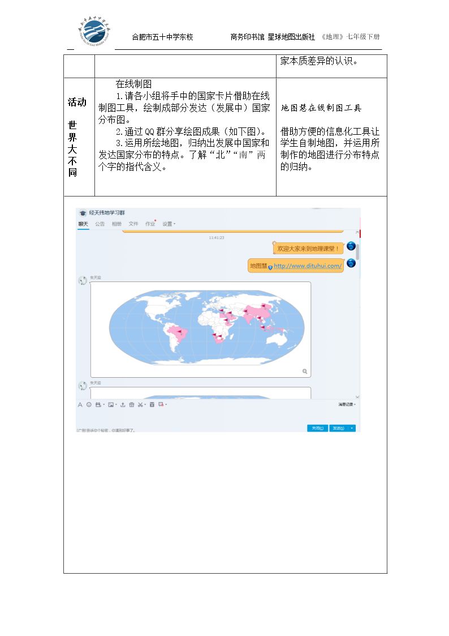Image resolution: width=449 pixels, height=636 pixels.
Task: Click the magnifier icon on the map image
Action: point(304,371)
